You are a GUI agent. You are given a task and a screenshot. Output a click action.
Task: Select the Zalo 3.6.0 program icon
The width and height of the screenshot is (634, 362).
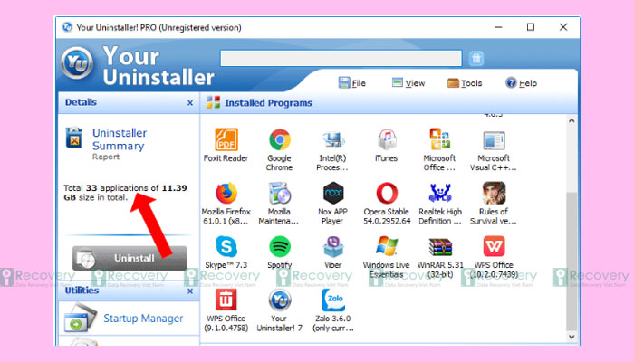tap(333, 300)
